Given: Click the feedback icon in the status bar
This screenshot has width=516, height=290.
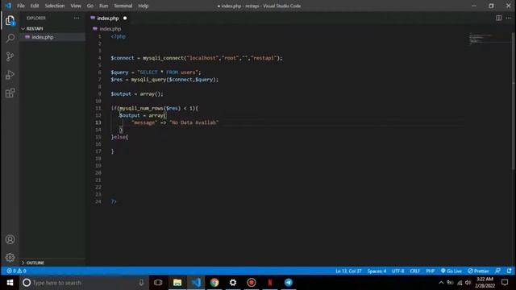Looking at the screenshot, I should point(498,271).
